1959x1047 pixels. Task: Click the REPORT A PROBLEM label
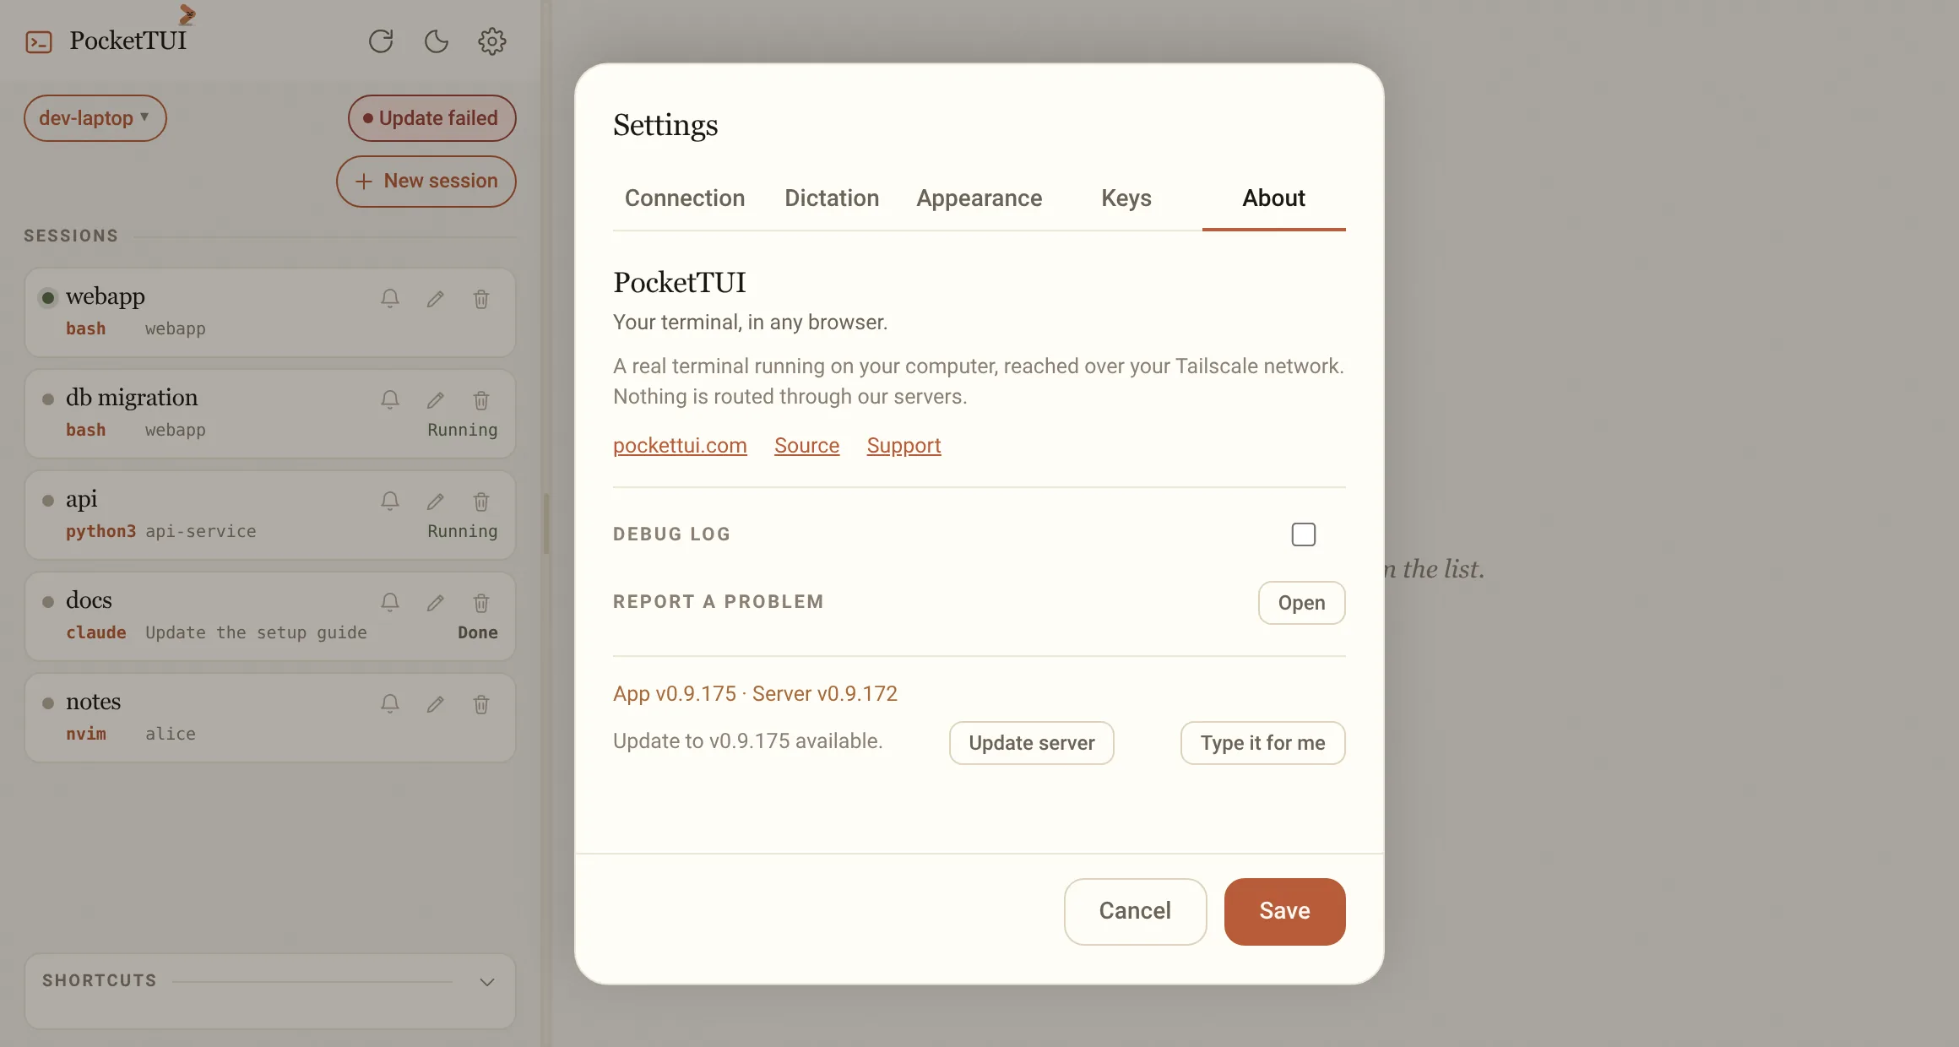[718, 602]
